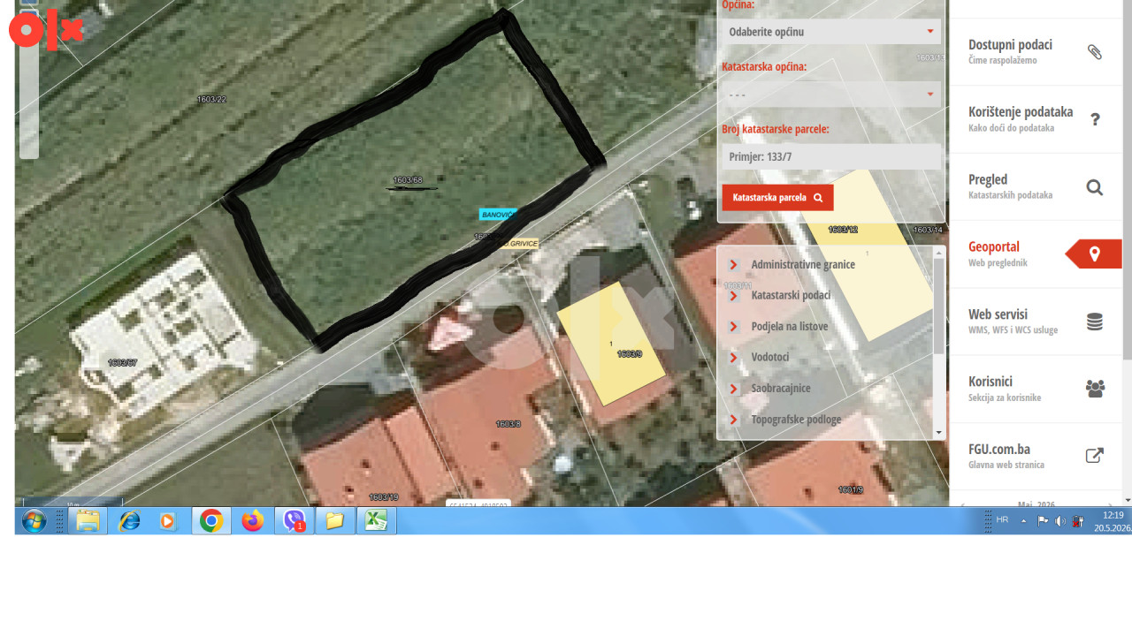The height and width of the screenshot is (636, 1132).
Task: Click parcel label 1603/68 on map
Action: click(408, 180)
